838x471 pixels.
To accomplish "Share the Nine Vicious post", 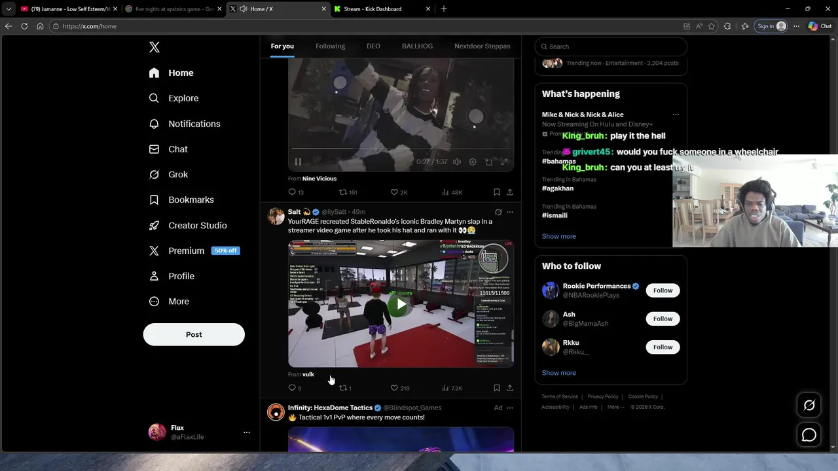I will pos(509,192).
